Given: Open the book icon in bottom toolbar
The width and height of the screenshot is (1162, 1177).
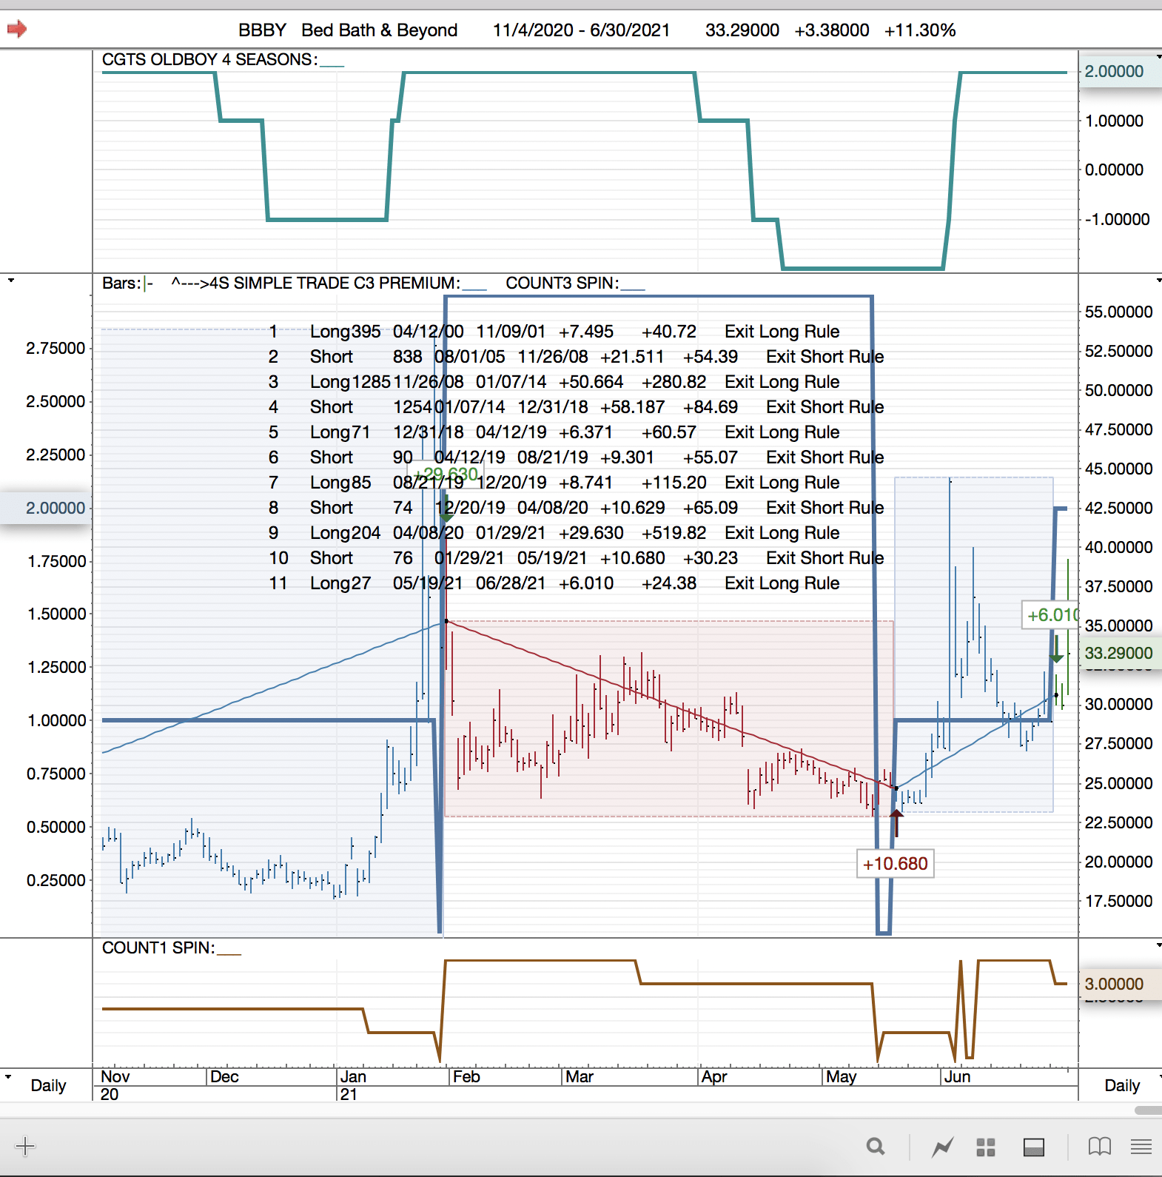Looking at the screenshot, I should coord(1099,1147).
